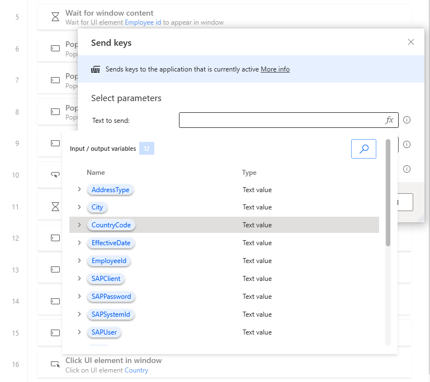Click the Employee id UI element link
The width and height of the screenshot is (430, 382).
(x=143, y=22)
